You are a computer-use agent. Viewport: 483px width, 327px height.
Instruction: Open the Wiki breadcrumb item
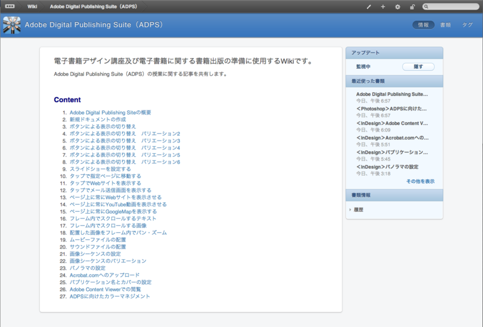[32, 7]
